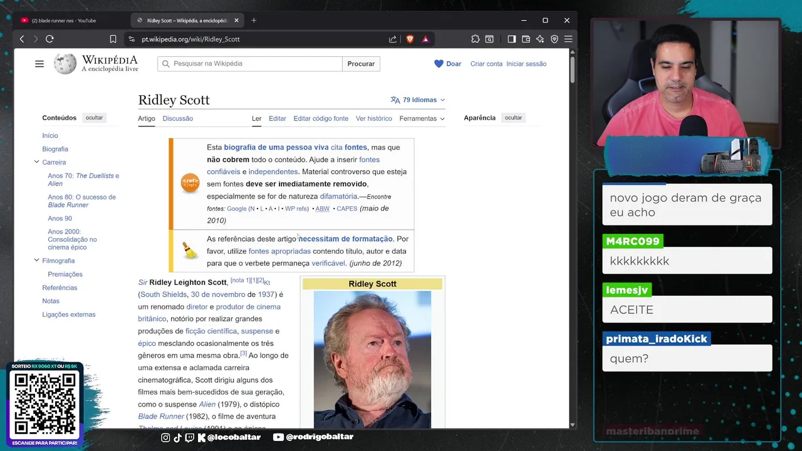The height and width of the screenshot is (451, 802).
Task: Go back to the previous browser page
Action: pos(22,39)
